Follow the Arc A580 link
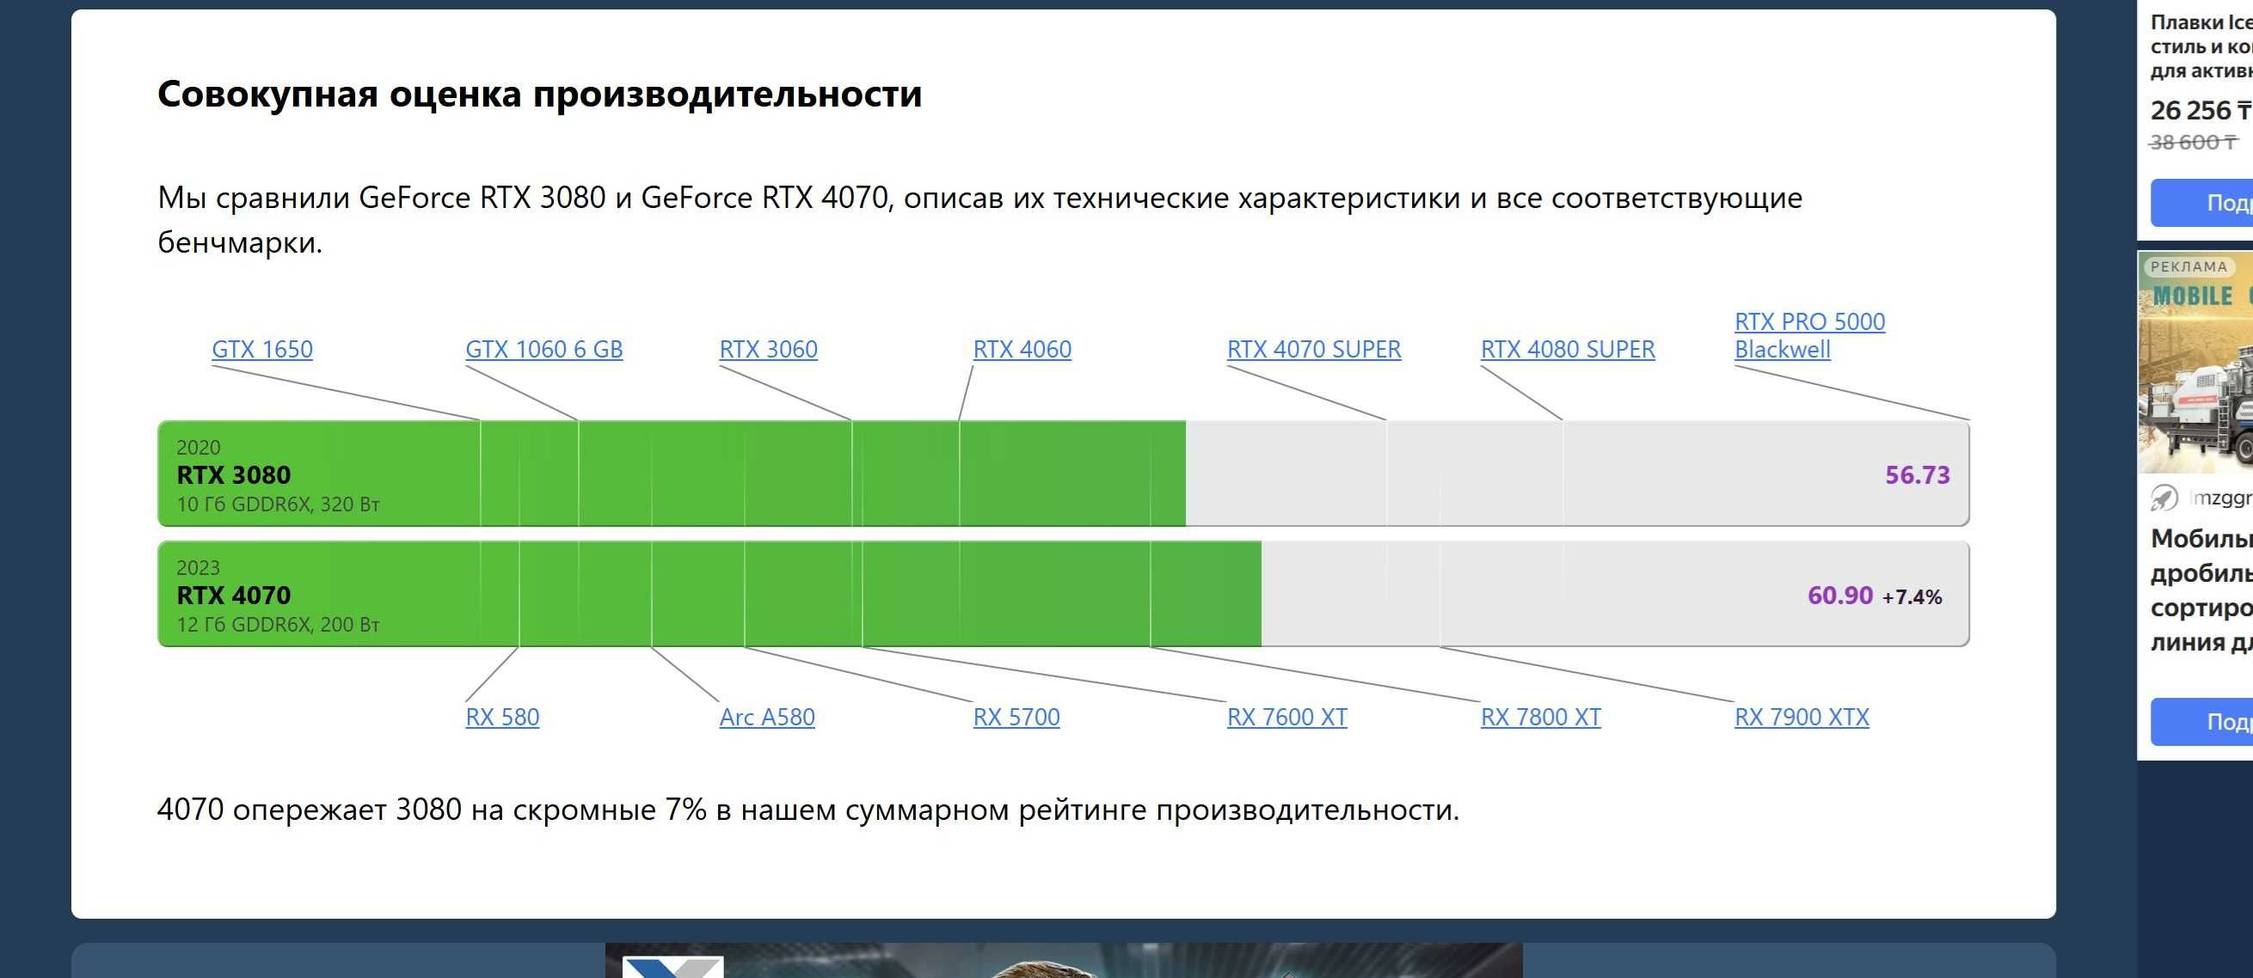 click(x=767, y=717)
